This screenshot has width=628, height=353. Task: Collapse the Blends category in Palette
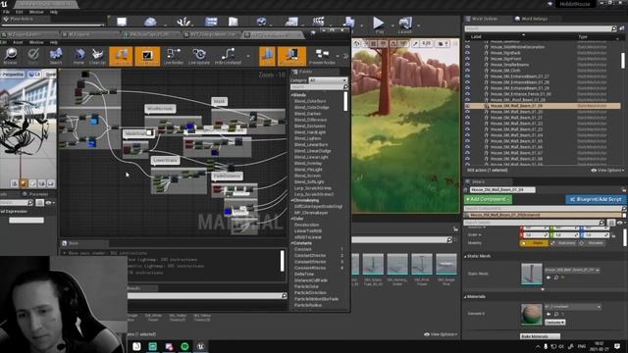tap(292, 95)
